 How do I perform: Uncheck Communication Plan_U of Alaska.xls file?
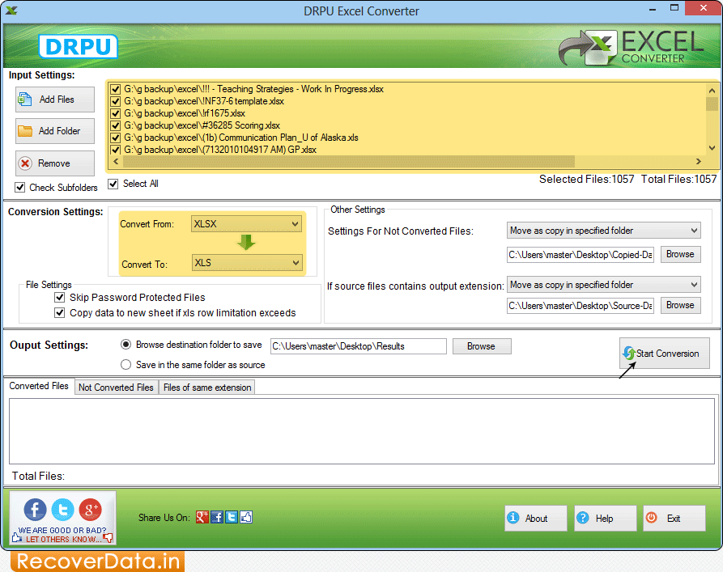coord(115,138)
